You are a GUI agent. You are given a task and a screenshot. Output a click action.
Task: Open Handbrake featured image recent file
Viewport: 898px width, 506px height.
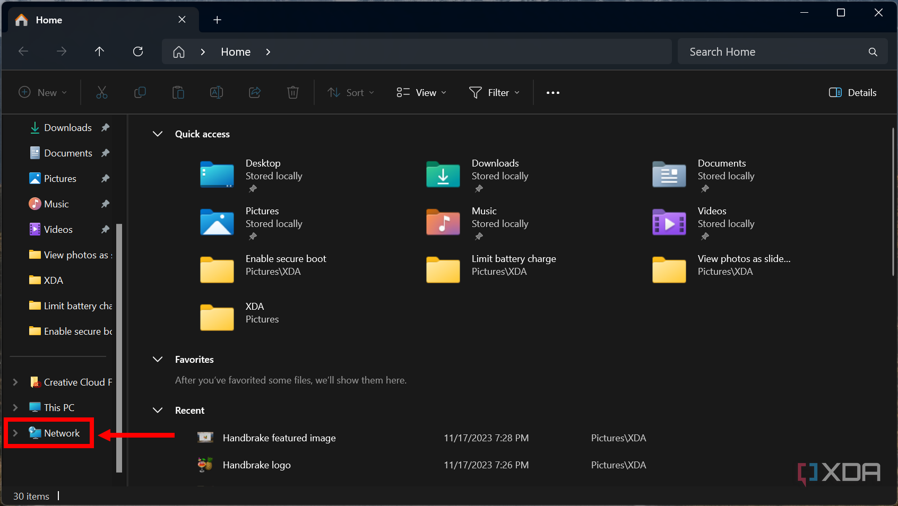point(279,438)
